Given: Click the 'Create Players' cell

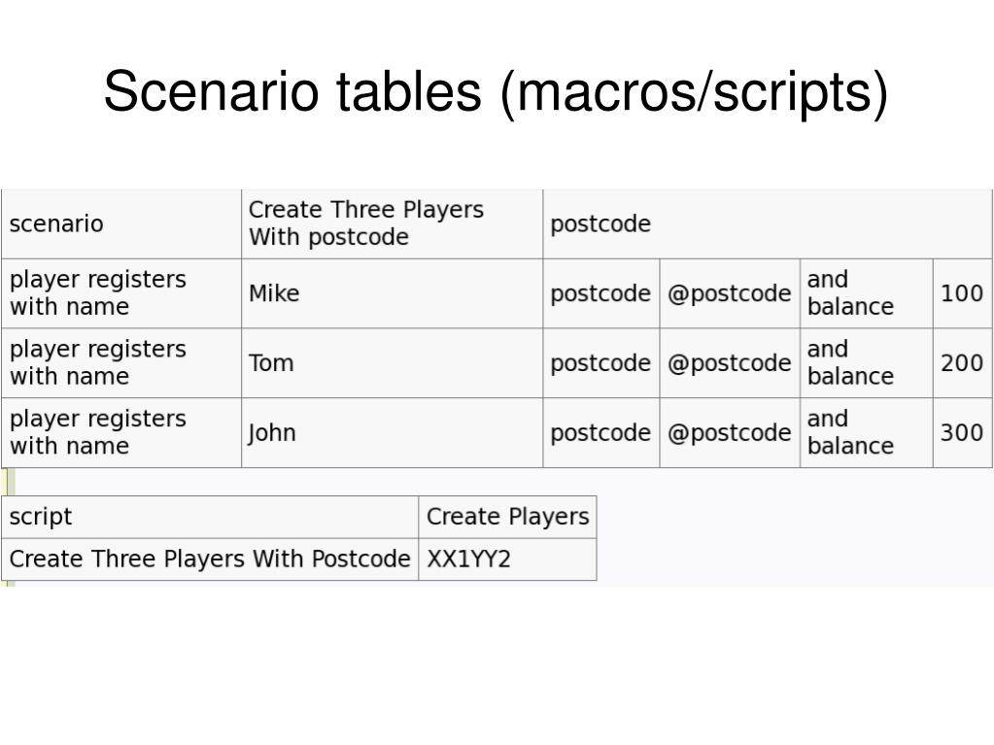Looking at the screenshot, I should pyautogui.click(x=508, y=517).
